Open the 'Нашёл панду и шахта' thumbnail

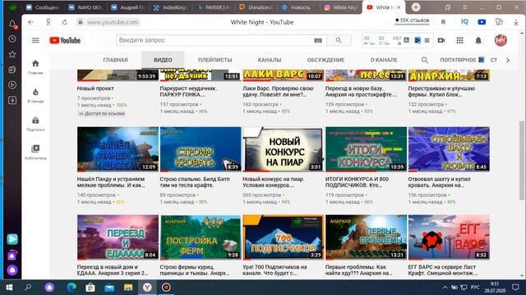[118, 149]
